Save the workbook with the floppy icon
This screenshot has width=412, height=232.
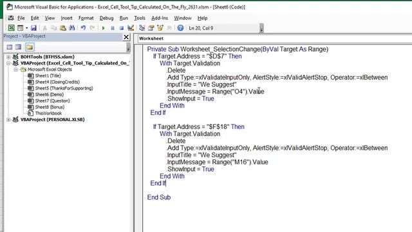(33, 28)
